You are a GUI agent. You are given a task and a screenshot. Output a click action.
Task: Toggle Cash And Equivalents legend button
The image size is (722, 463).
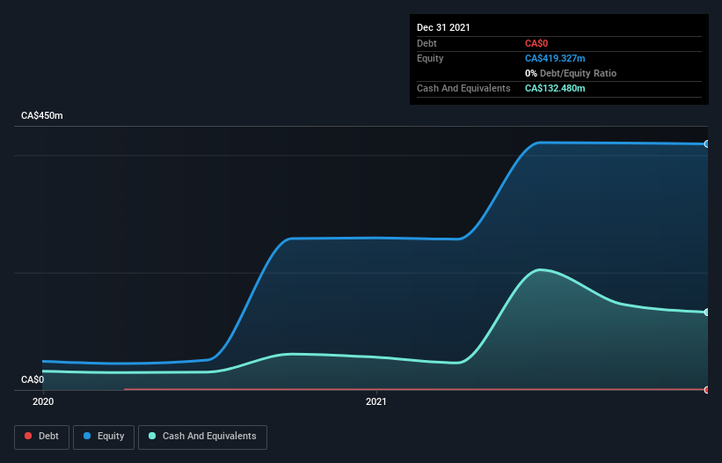pos(202,437)
